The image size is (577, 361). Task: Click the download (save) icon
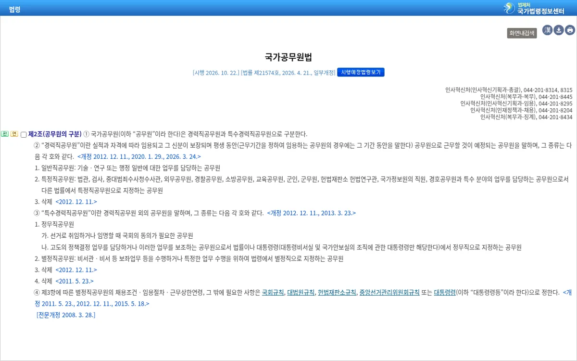click(559, 30)
